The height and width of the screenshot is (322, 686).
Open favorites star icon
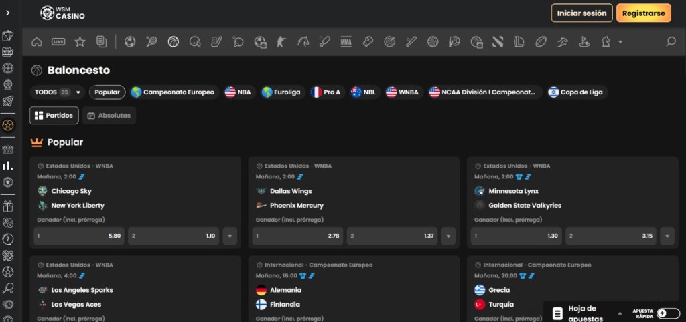(80, 42)
